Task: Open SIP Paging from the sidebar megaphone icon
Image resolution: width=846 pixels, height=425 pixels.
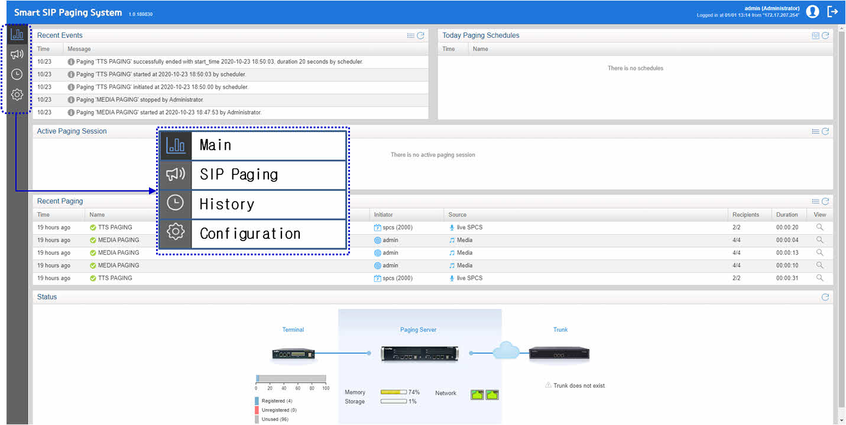Action: [17, 54]
